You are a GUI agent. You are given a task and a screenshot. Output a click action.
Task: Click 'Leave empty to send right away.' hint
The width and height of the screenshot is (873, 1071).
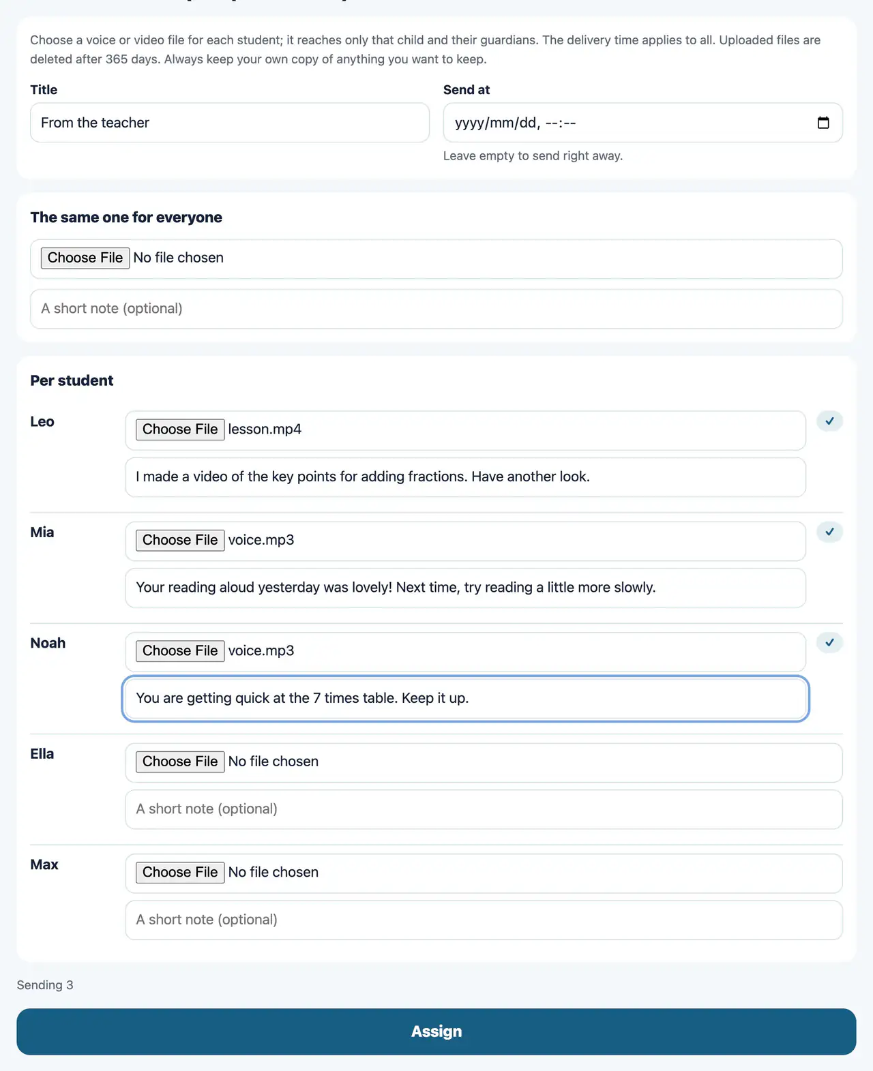click(533, 156)
